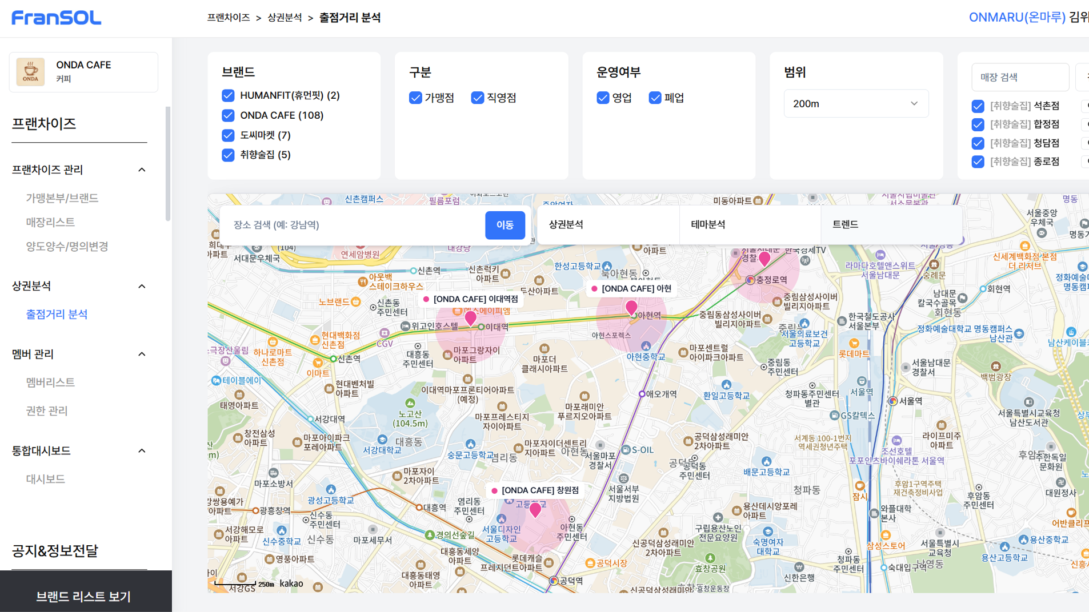This screenshot has height=612, width=1089.
Task: Uncheck the [취향술집] 석촌점 store checkbox
Action: 978,106
